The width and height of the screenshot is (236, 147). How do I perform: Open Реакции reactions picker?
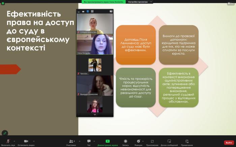pyautogui.click(x=139, y=142)
